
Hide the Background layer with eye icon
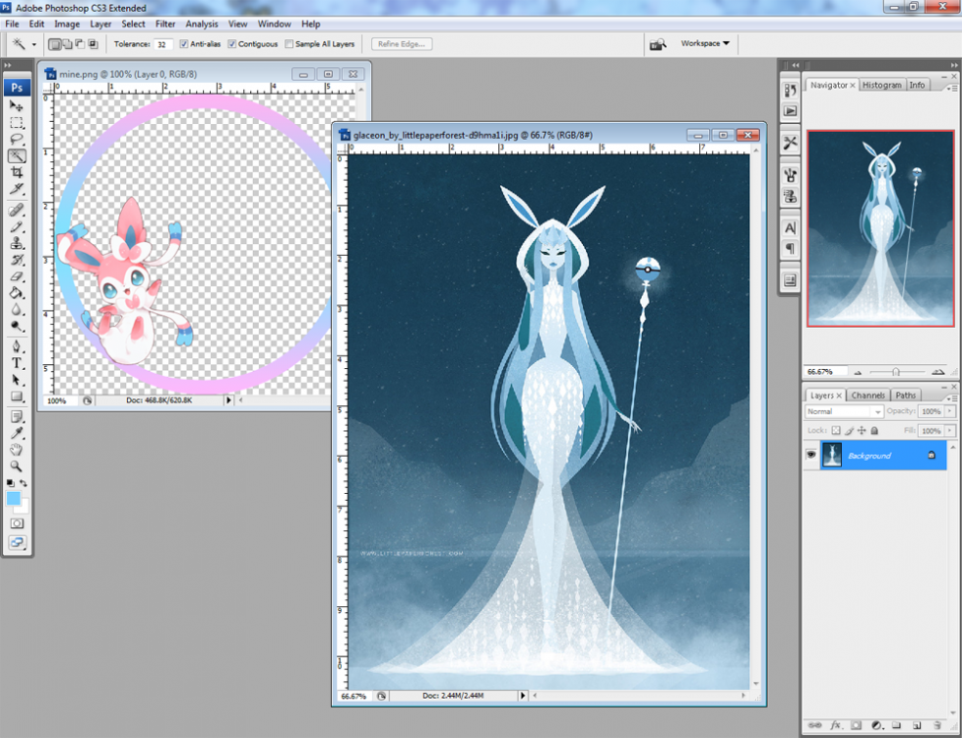(812, 456)
